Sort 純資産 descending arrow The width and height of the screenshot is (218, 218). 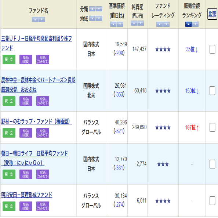pos(141,23)
